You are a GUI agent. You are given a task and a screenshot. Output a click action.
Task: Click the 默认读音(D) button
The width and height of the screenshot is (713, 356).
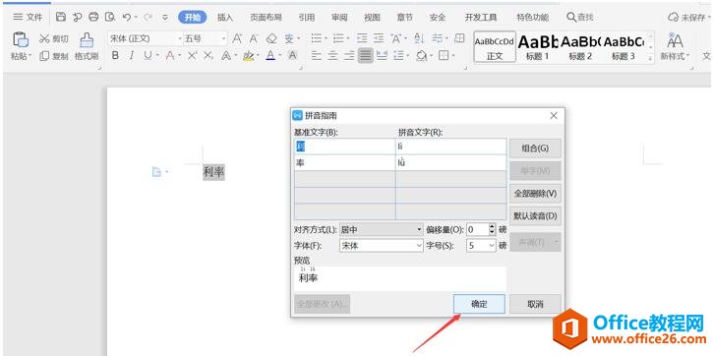click(535, 216)
